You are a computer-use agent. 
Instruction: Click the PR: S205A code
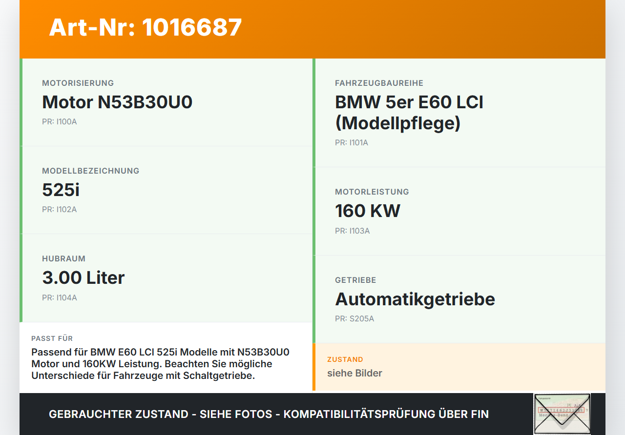point(354,319)
